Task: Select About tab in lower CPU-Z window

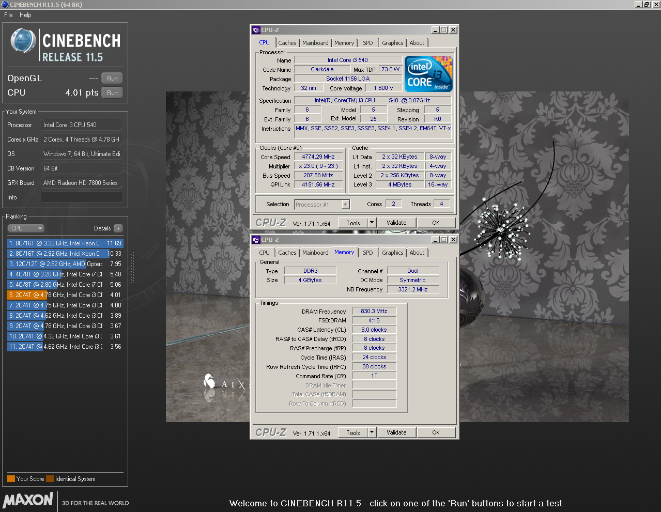Action: (x=417, y=253)
